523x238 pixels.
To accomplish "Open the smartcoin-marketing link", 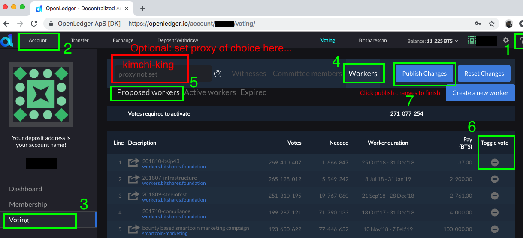I will (165, 233).
